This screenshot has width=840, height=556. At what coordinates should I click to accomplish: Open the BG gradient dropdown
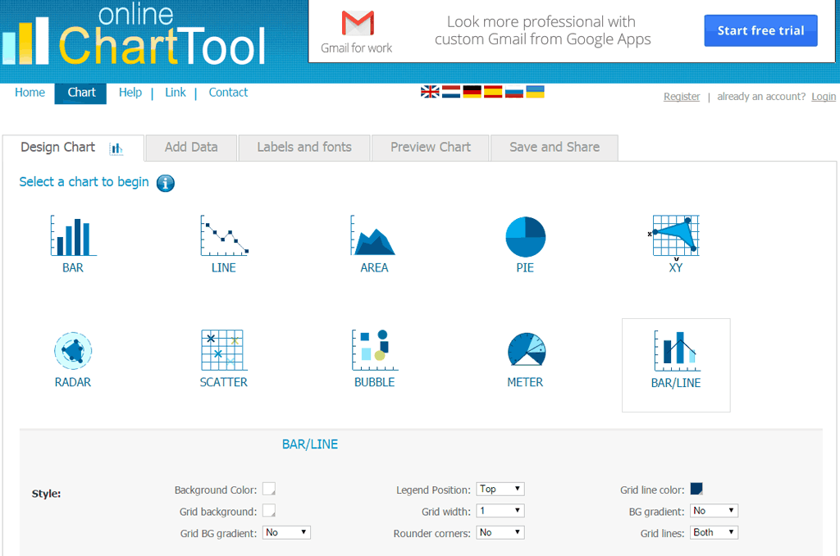[x=714, y=511]
